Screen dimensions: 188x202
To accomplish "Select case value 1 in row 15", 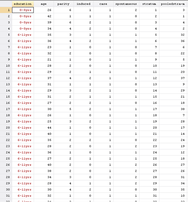I will 104,97.
